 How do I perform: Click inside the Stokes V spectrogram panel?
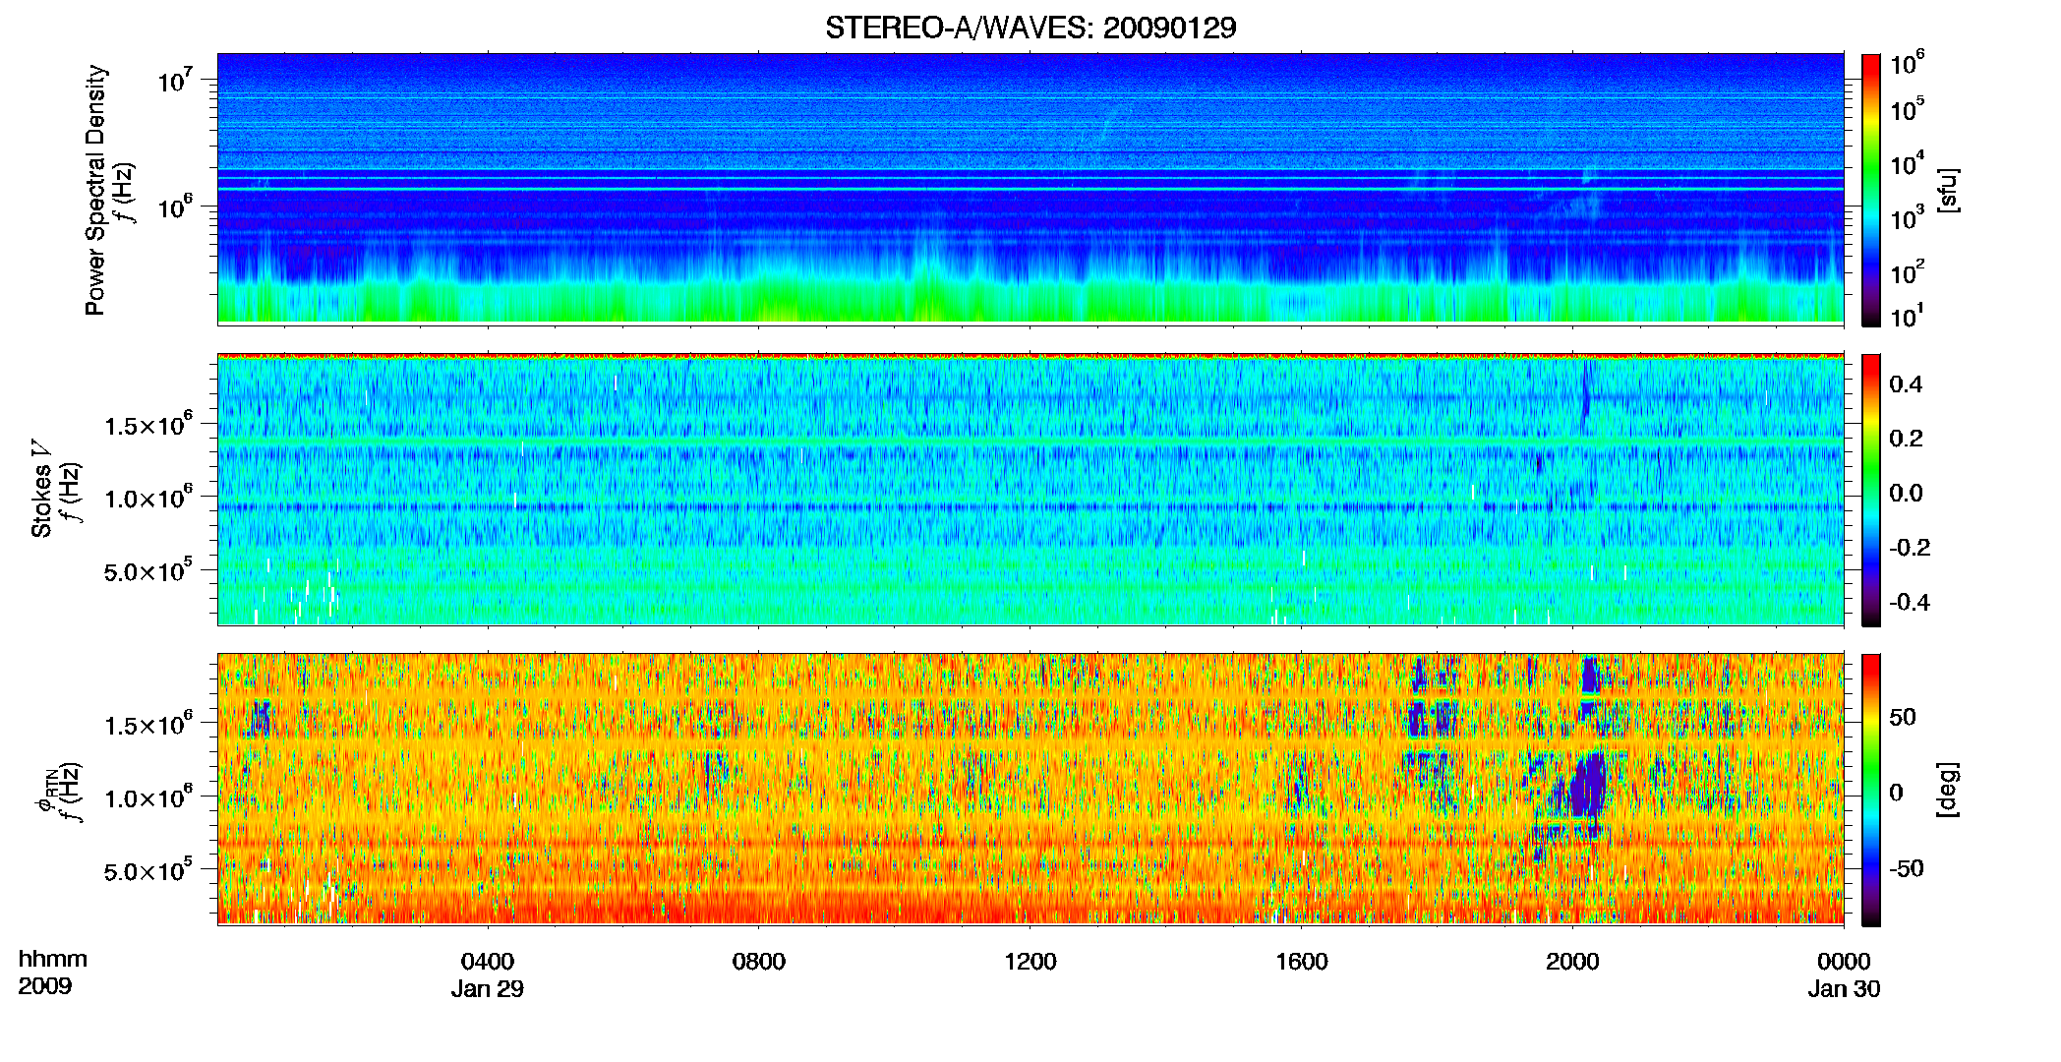[1030, 489]
